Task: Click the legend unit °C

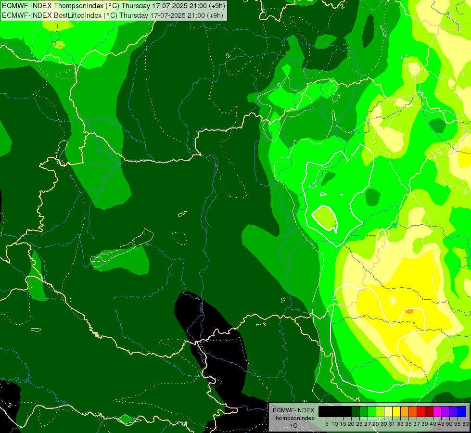Action: [294, 426]
